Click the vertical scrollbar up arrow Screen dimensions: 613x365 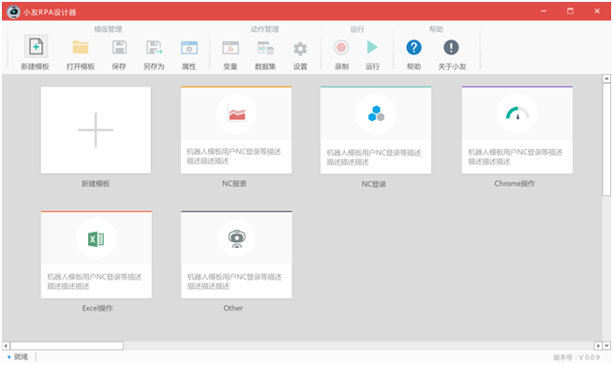[606, 79]
